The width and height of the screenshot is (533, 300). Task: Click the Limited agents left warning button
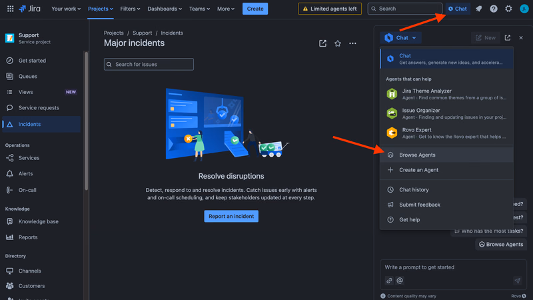point(330,9)
